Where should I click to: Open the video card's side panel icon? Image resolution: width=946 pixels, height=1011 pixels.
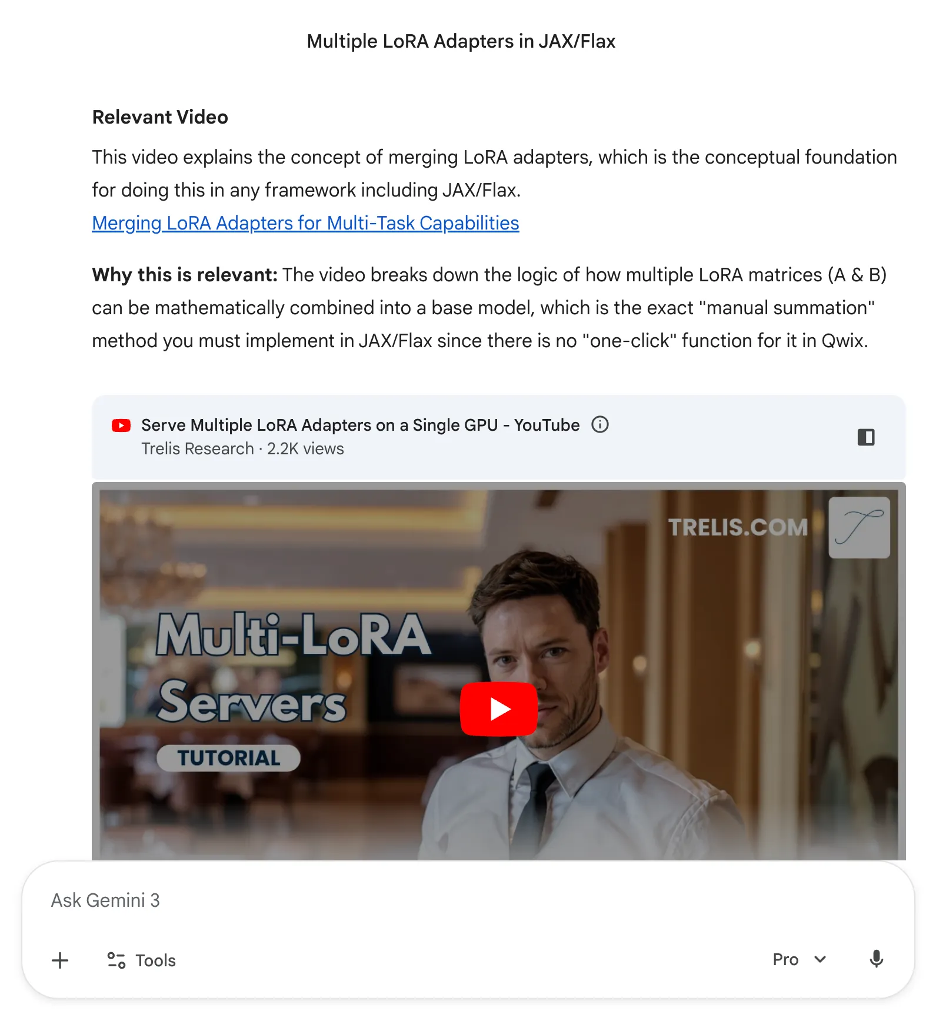pos(866,437)
